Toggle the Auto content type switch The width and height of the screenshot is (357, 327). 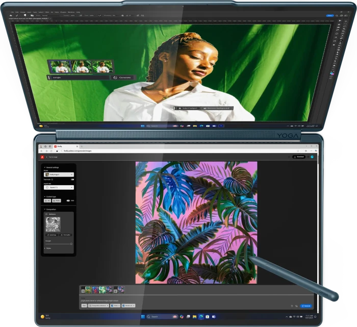68,200
